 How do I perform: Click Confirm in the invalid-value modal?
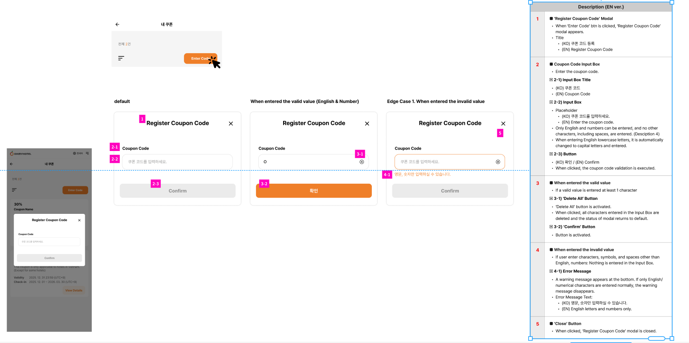[x=450, y=191]
